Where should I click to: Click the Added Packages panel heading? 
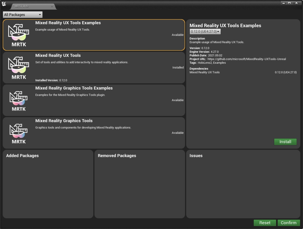[x=22, y=156]
